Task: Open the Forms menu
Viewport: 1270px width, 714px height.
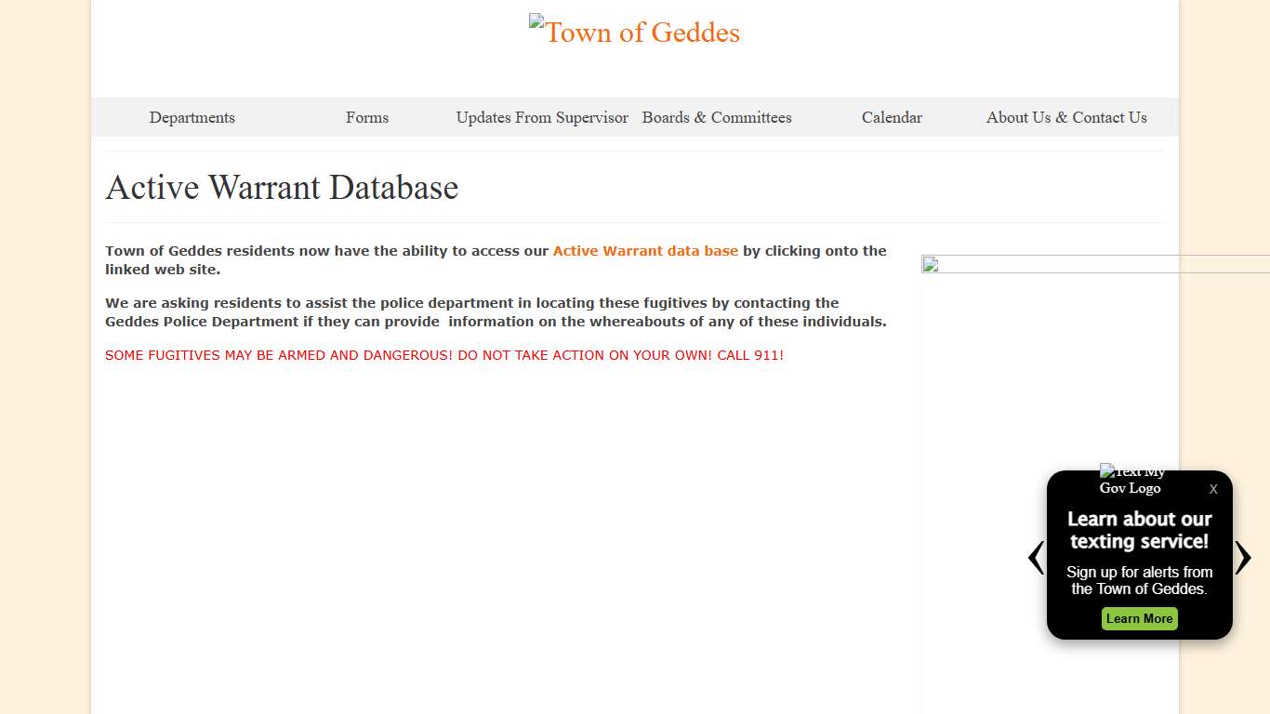Action: [x=367, y=117]
